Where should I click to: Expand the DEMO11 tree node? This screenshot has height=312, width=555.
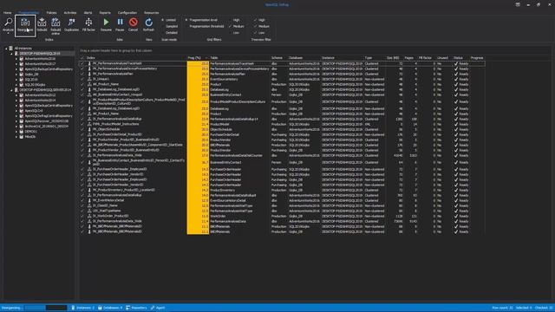(16, 131)
